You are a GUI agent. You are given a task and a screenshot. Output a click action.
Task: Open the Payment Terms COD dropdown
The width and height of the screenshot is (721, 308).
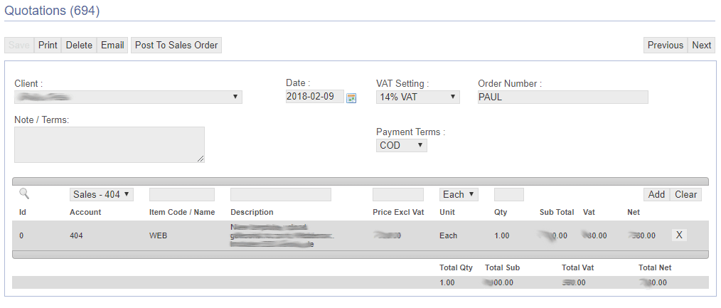401,146
